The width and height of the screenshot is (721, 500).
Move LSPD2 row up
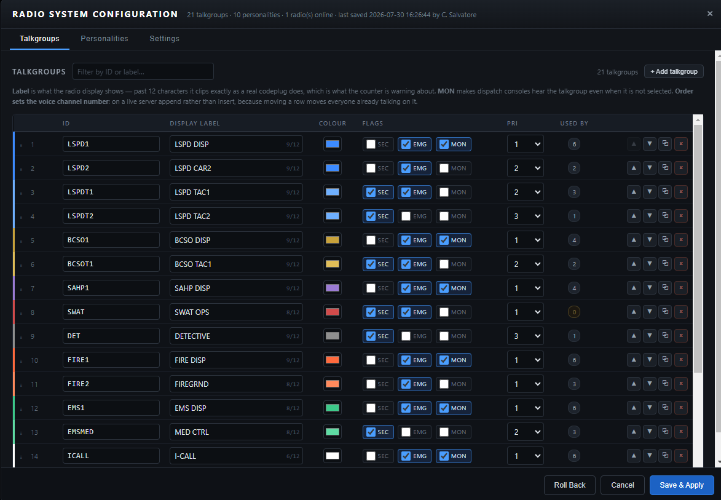click(x=634, y=168)
